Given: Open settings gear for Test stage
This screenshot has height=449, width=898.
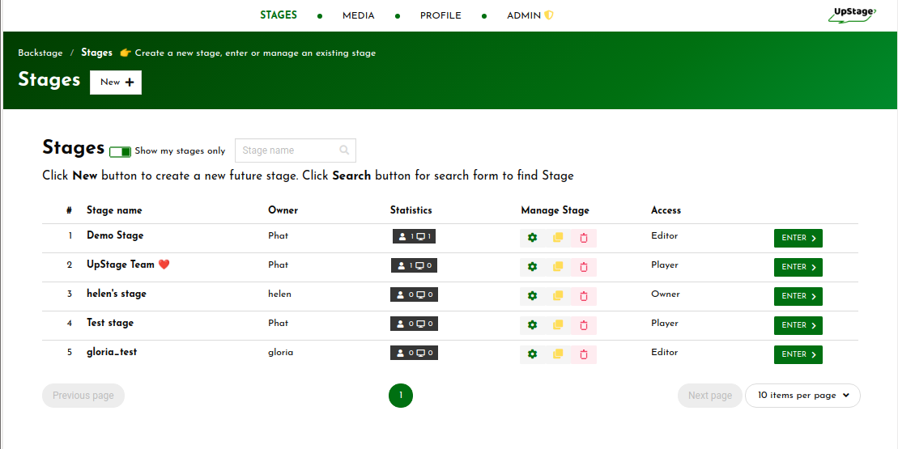Looking at the screenshot, I should 533,325.
